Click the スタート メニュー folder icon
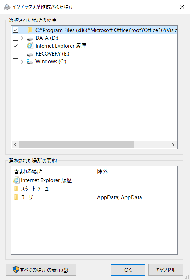Screen dimensions: 190x280 click(x=16, y=189)
